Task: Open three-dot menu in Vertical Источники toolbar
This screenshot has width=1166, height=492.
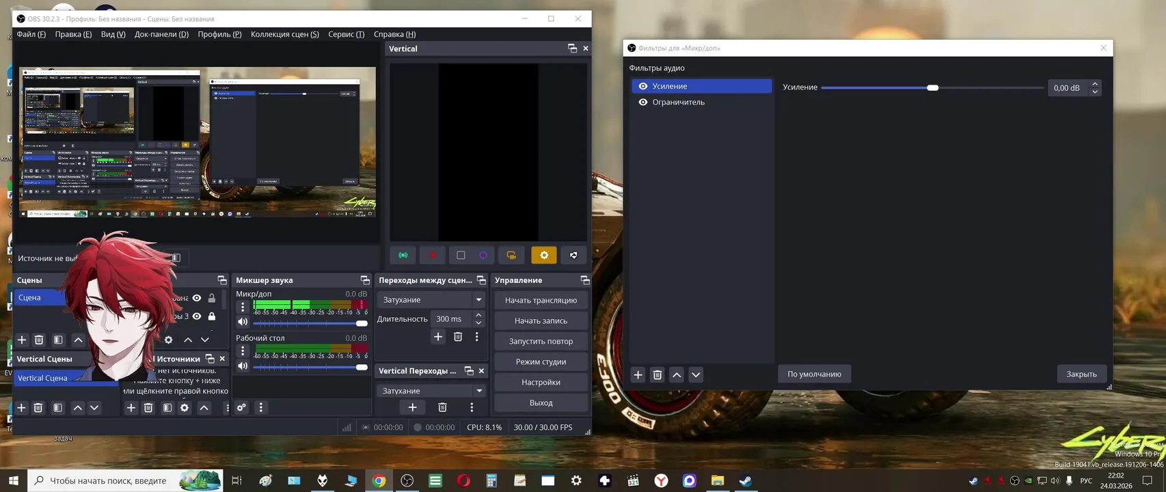Action: pyautogui.click(x=227, y=407)
